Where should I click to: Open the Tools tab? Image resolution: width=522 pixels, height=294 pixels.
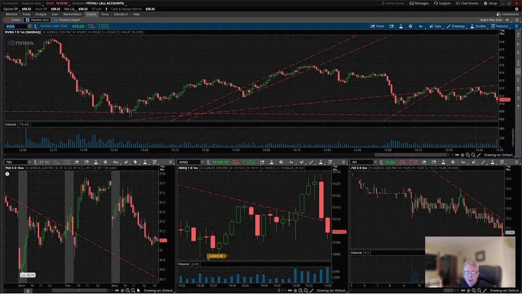click(105, 14)
